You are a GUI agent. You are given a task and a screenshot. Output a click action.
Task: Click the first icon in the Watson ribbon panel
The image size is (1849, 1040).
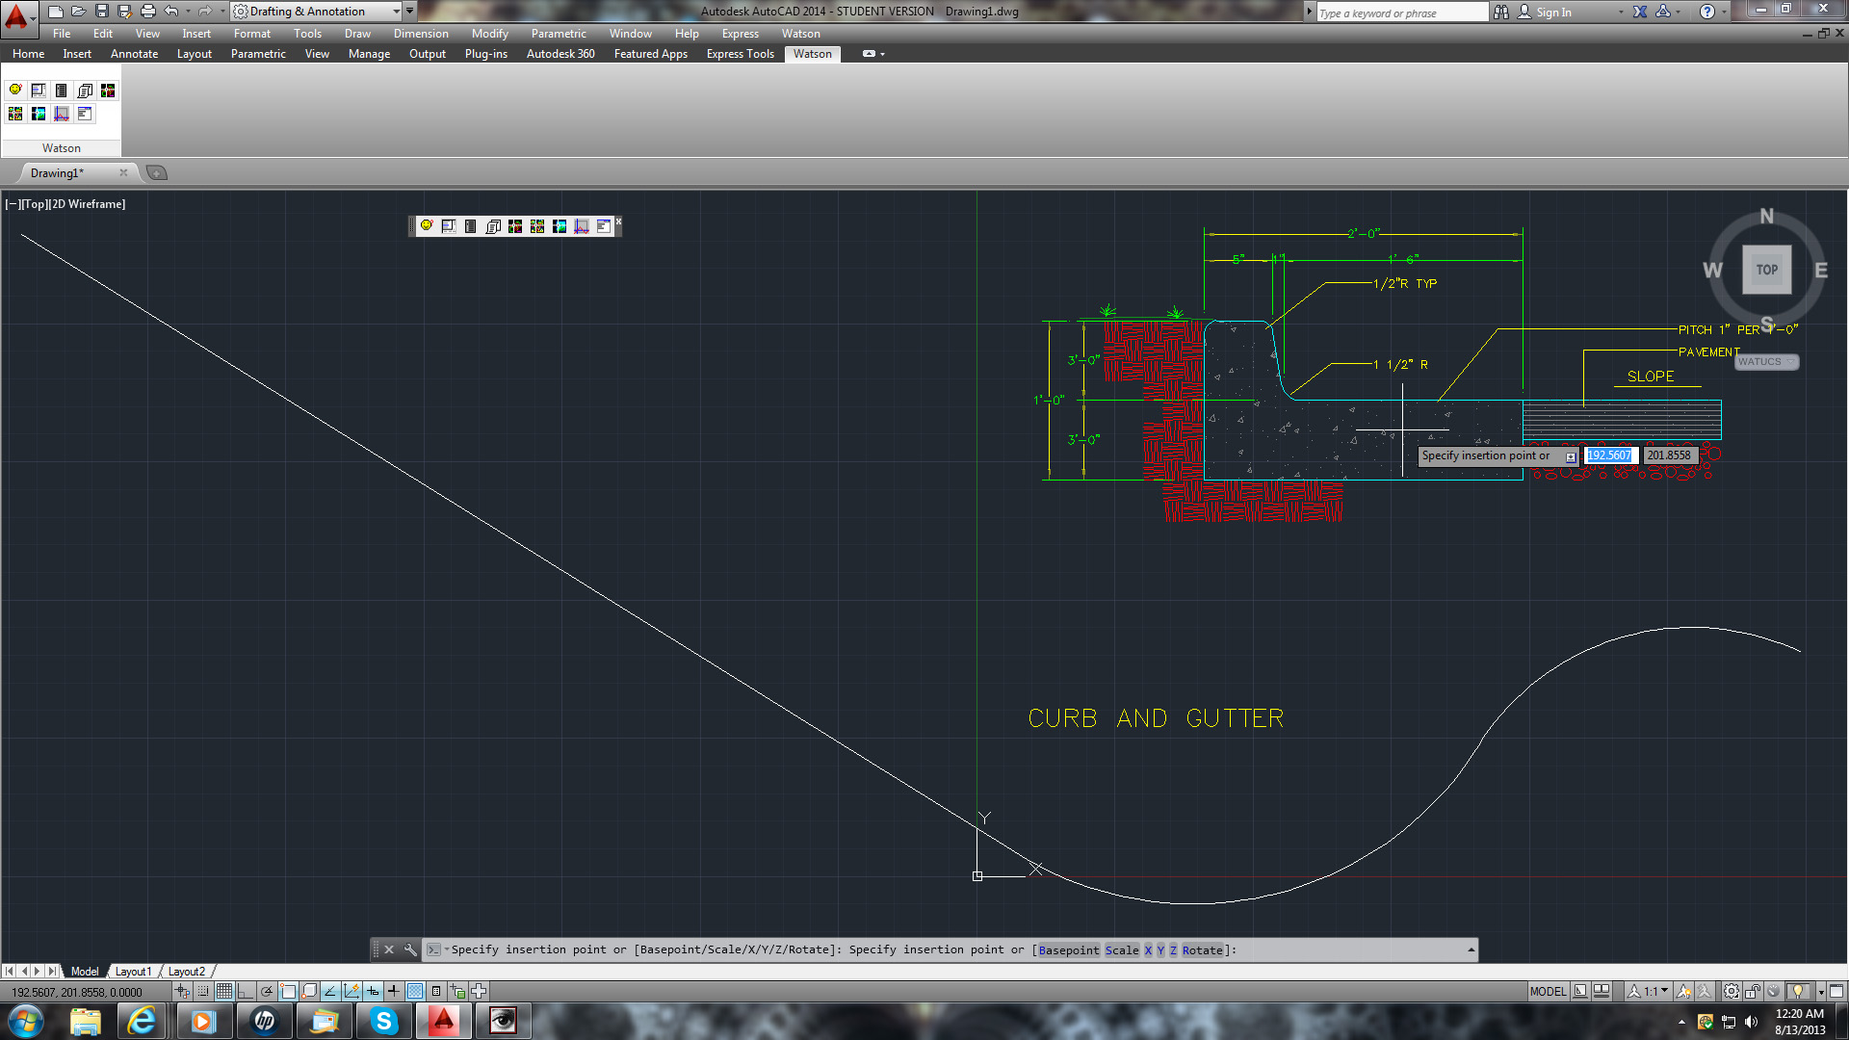pos(15,90)
